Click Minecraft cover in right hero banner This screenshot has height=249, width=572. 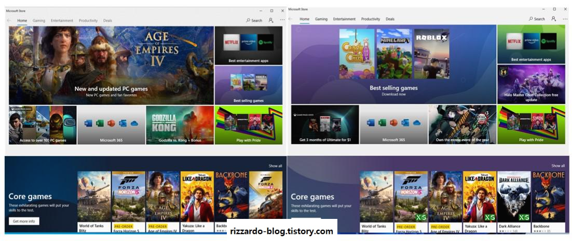(394, 54)
